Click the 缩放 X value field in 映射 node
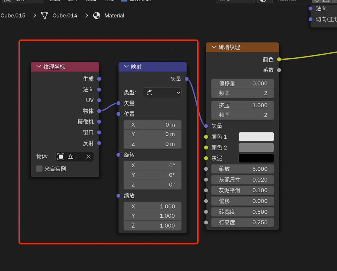Image resolution: width=337 pixels, height=271 pixels. pos(153,206)
